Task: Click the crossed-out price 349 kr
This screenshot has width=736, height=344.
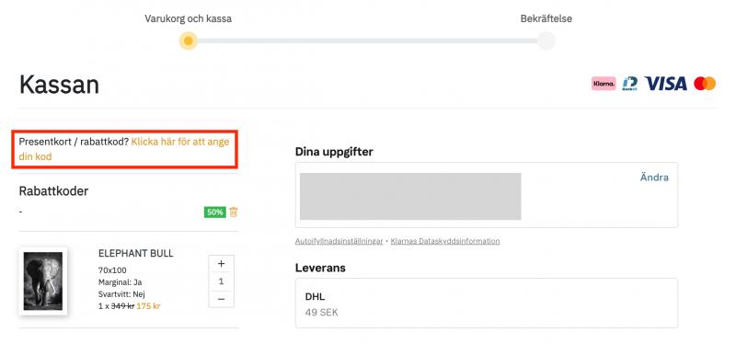Action: 122,306
